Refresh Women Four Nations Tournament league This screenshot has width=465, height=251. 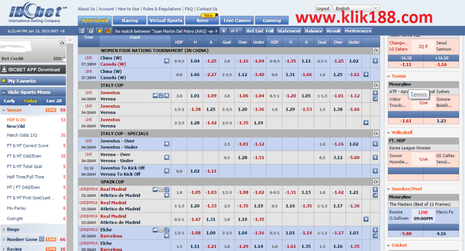[376, 51]
